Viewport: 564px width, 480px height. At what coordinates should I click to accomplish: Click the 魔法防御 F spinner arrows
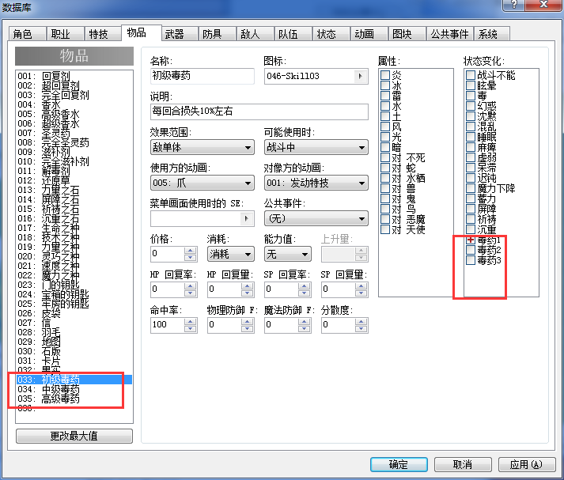click(x=305, y=325)
